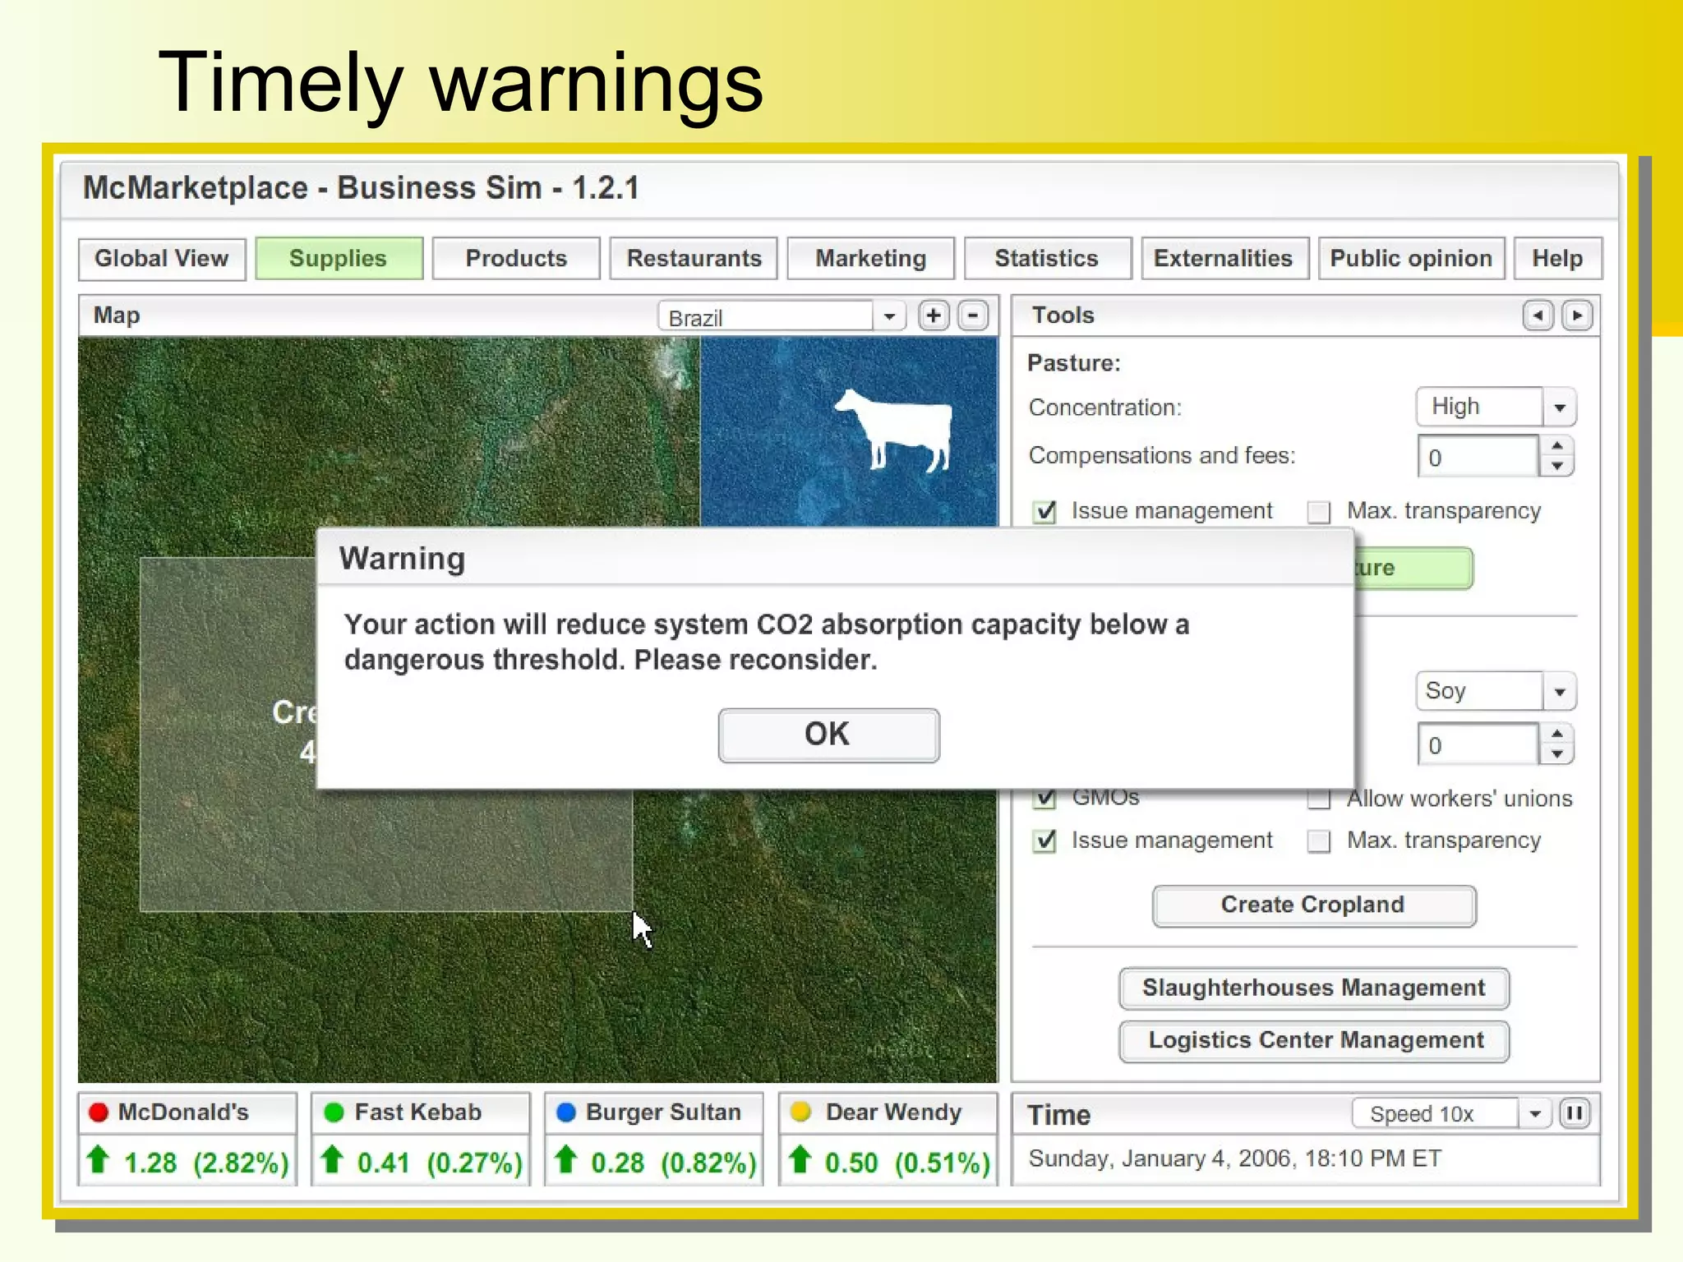1683x1262 pixels.
Task: Open the Externalities tab
Action: (1224, 259)
